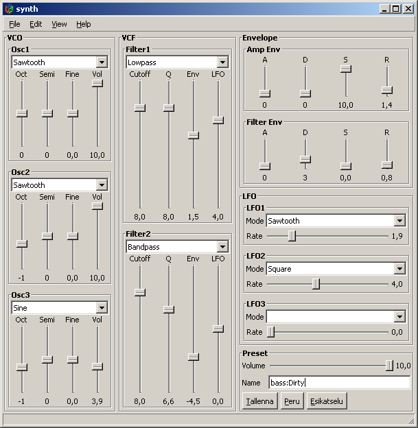The width and height of the screenshot is (418, 428).
Task: Click the Filter Env R slider handle
Action: pos(387,165)
